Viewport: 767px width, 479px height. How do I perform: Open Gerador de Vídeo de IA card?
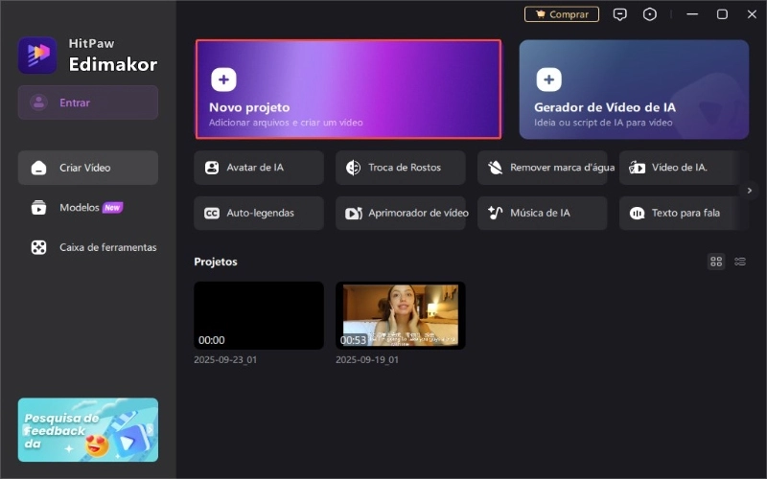(x=634, y=89)
